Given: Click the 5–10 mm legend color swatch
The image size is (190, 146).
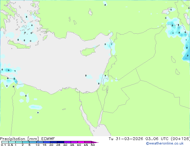Looking at the screenshot, I should coord(33,142).
